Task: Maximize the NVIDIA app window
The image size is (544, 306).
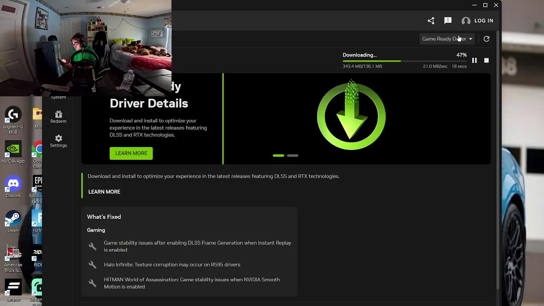Action: point(485,5)
